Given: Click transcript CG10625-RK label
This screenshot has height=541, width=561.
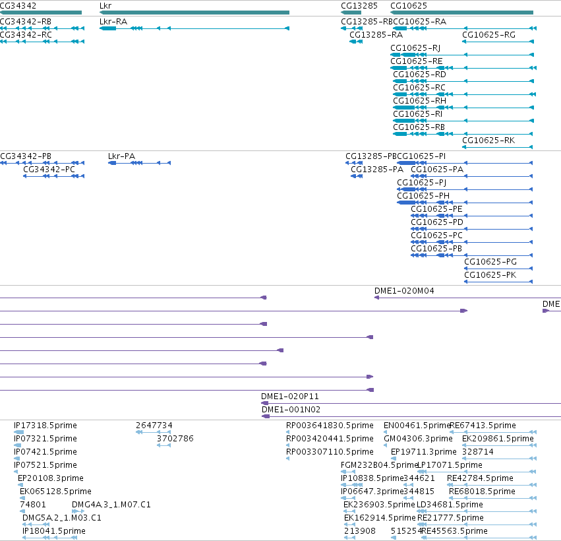Looking at the screenshot, I should (x=488, y=141).
